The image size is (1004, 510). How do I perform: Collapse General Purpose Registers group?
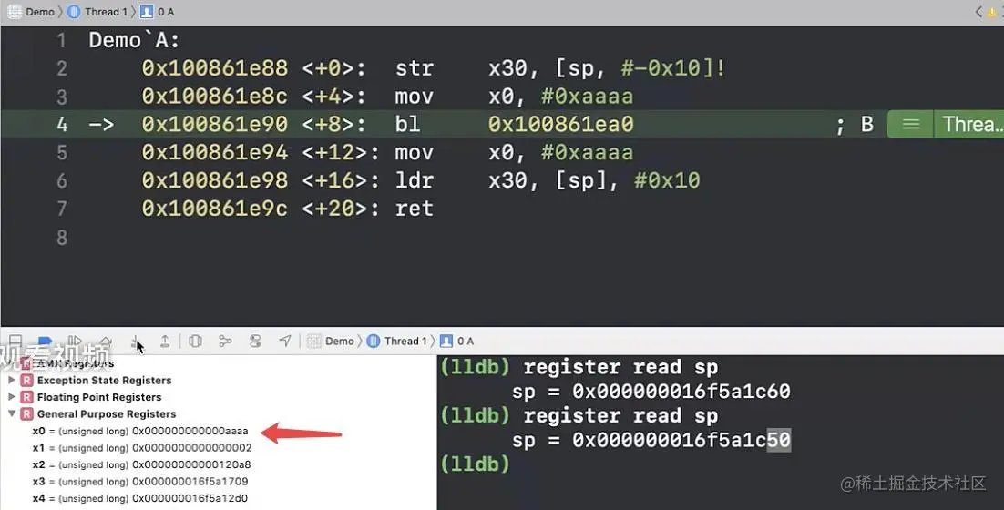pos(12,414)
